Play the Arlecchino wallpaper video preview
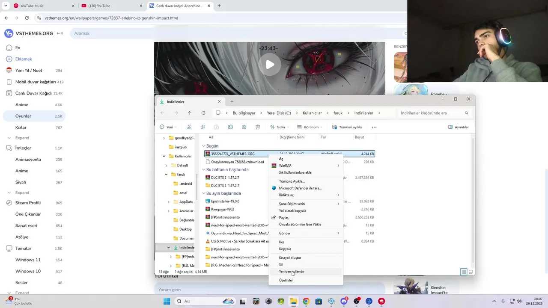548x308 pixels. (270, 65)
